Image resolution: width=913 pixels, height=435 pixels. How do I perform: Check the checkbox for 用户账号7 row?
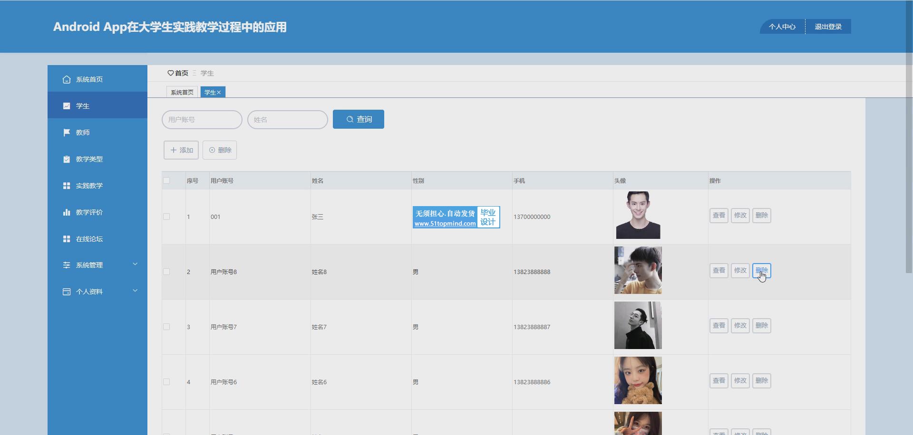coord(166,327)
